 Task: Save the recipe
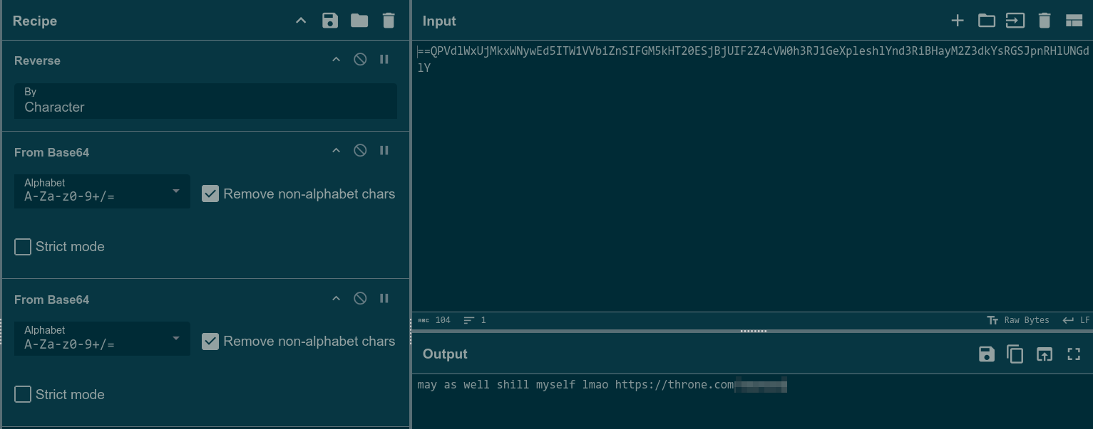point(330,21)
